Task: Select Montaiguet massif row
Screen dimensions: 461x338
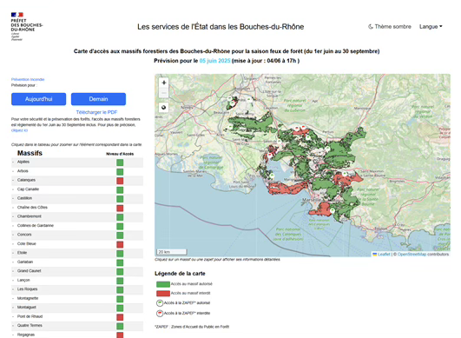Action: pyautogui.click(x=77, y=308)
